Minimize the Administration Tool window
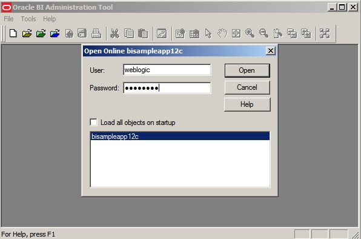Image resolution: width=361 pixels, height=239 pixels. point(332,7)
